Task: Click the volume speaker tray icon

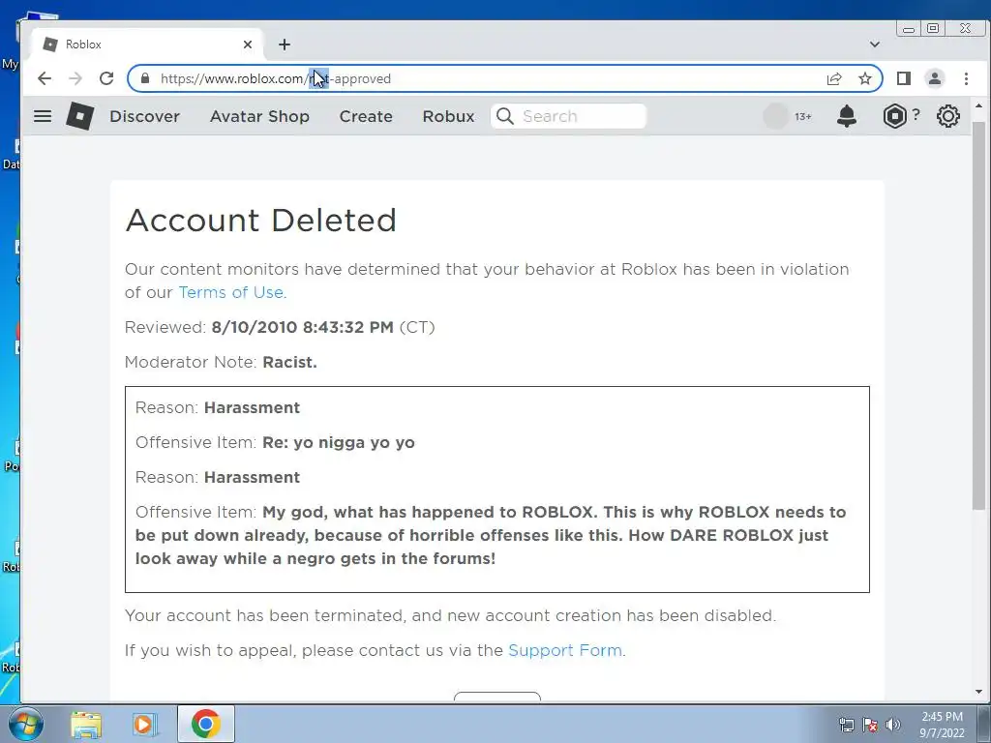Action: [893, 725]
